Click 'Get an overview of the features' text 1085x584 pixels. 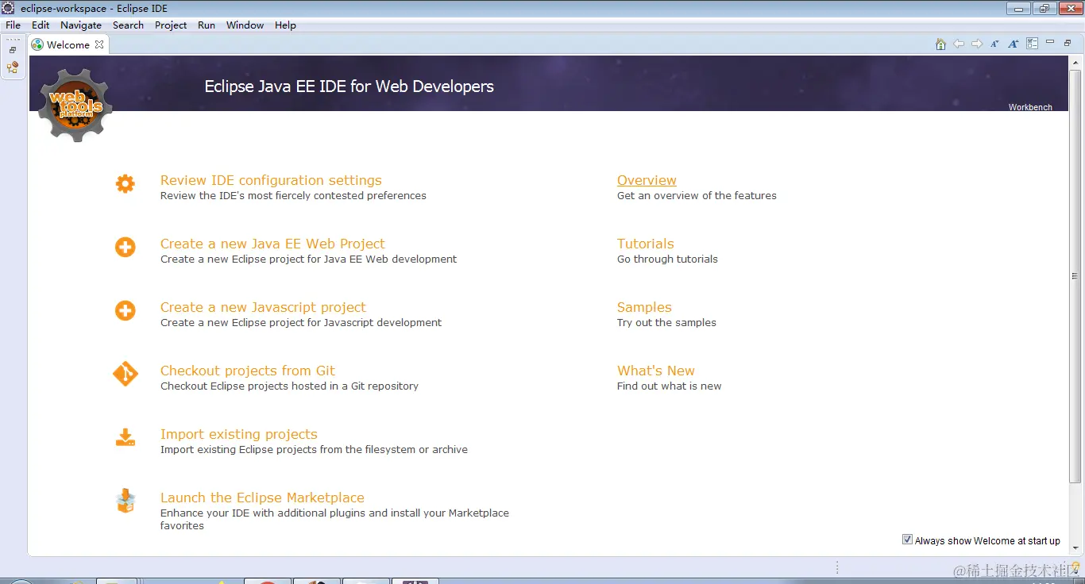pos(697,195)
